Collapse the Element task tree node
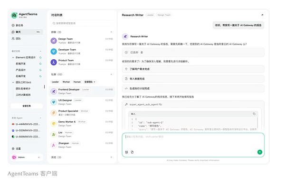285x182 pixels. tap(13, 57)
